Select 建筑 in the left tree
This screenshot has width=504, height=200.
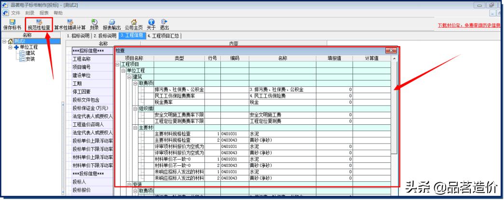(30, 53)
